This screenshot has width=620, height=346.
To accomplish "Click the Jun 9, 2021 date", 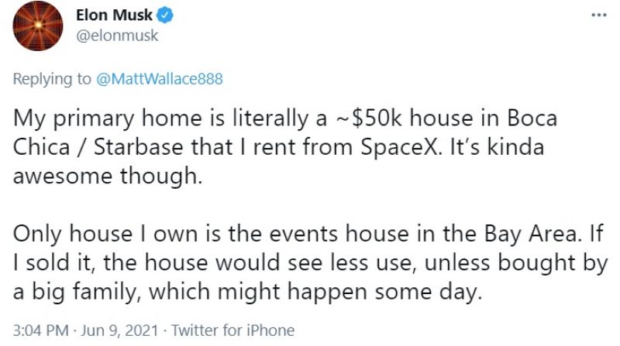I will point(119,331).
